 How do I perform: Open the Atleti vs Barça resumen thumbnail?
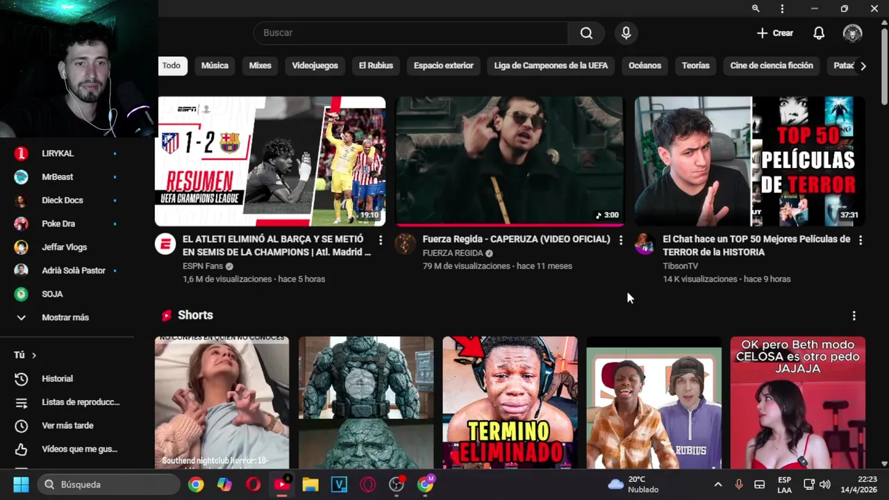[x=270, y=161]
